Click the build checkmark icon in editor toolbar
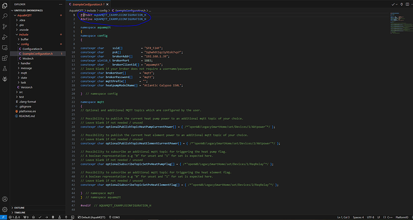 [x=393, y=4]
